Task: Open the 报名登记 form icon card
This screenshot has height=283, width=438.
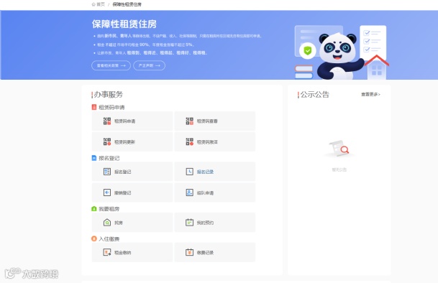Action: (x=132, y=172)
